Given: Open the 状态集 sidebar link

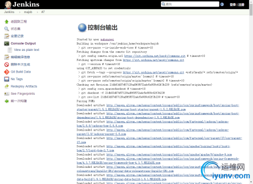Looking at the screenshot, I should pyautogui.click(x=16, y=29).
